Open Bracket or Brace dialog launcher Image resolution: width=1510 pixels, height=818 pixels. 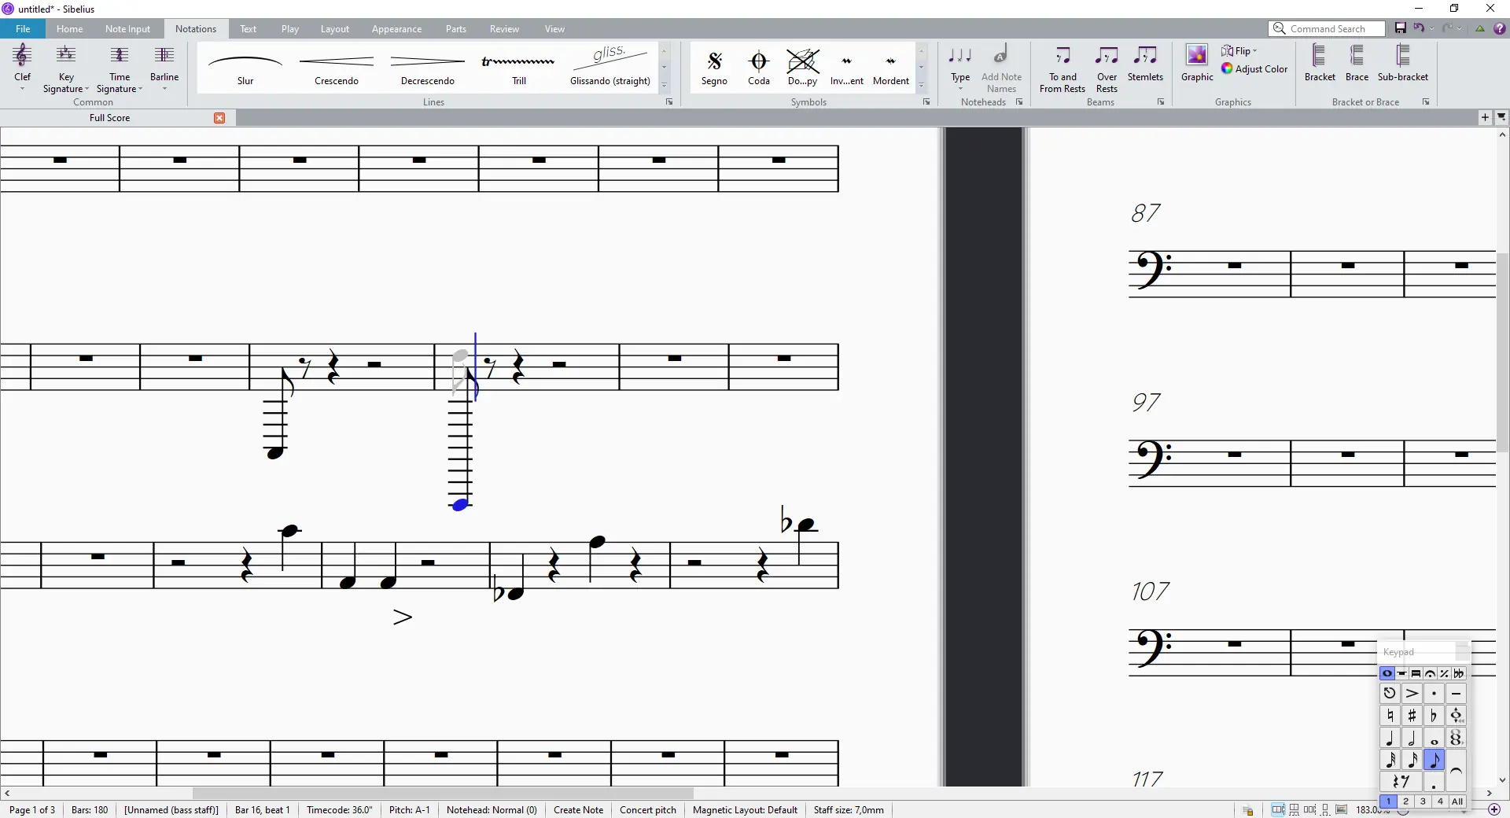[x=1426, y=102]
